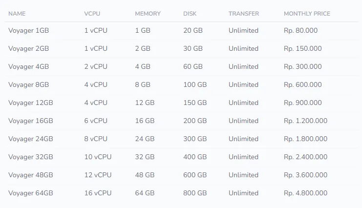This screenshot has height=208, width=362.
Task: Pick the Voyager 8GB plan name
Action: point(29,85)
